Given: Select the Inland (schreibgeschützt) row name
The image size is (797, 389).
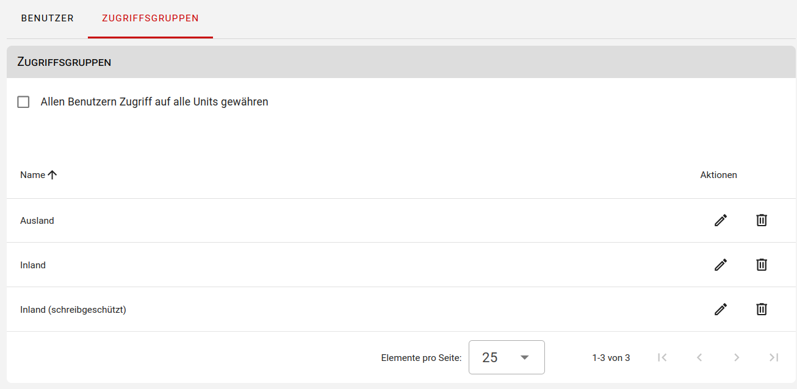Looking at the screenshot, I should (73, 310).
